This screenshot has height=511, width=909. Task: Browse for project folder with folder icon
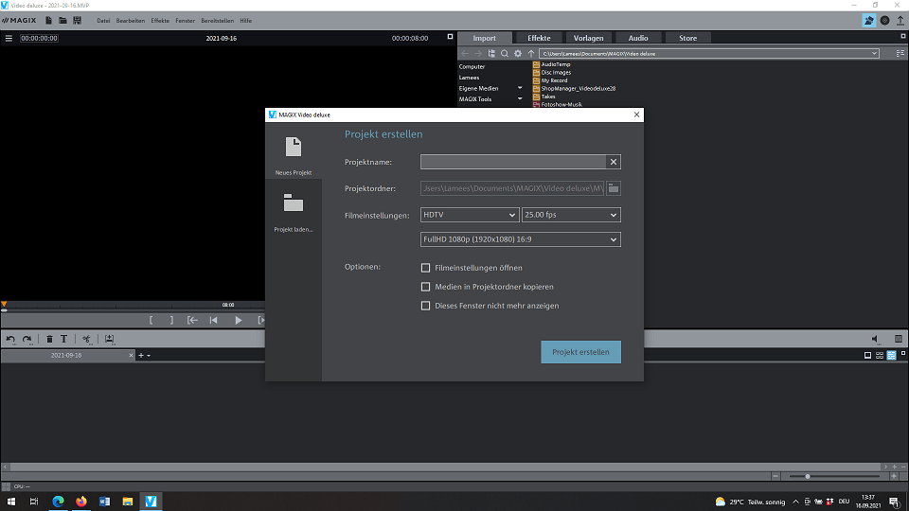(x=614, y=188)
